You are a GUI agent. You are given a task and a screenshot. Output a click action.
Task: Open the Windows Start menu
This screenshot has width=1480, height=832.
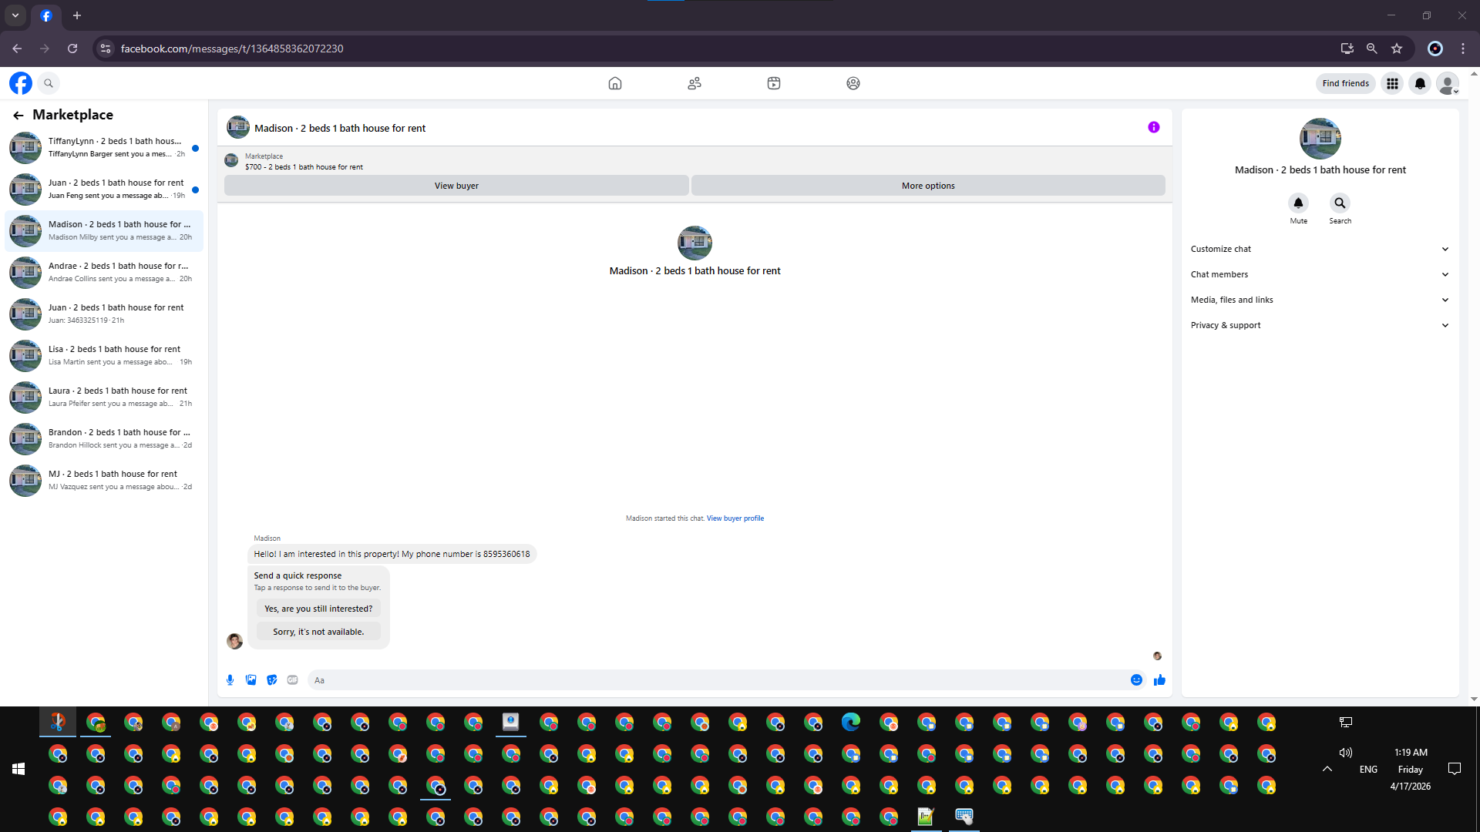18,769
